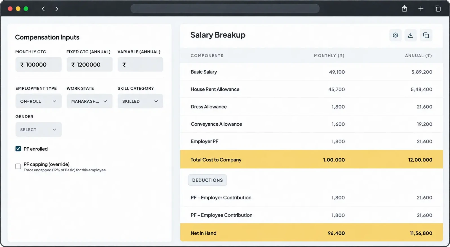This screenshot has width=450, height=247.
Task: Edit the Fixed CTC annual field
Action: pyautogui.click(x=89, y=64)
